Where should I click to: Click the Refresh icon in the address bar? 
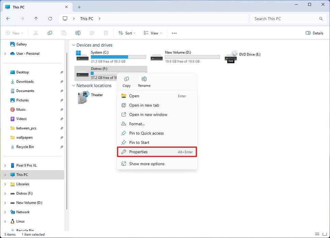pyautogui.click(x=50, y=19)
